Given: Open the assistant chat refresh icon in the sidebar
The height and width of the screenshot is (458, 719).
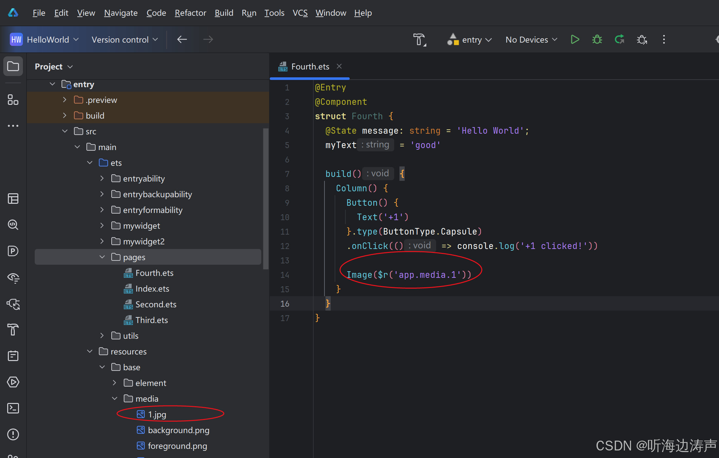Looking at the screenshot, I should 13,304.
